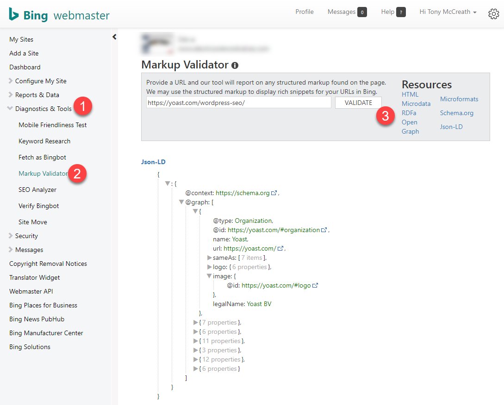Viewport: 504px width, 405px height.
Task: Open Verify Bingbot tool
Action: pos(38,206)
